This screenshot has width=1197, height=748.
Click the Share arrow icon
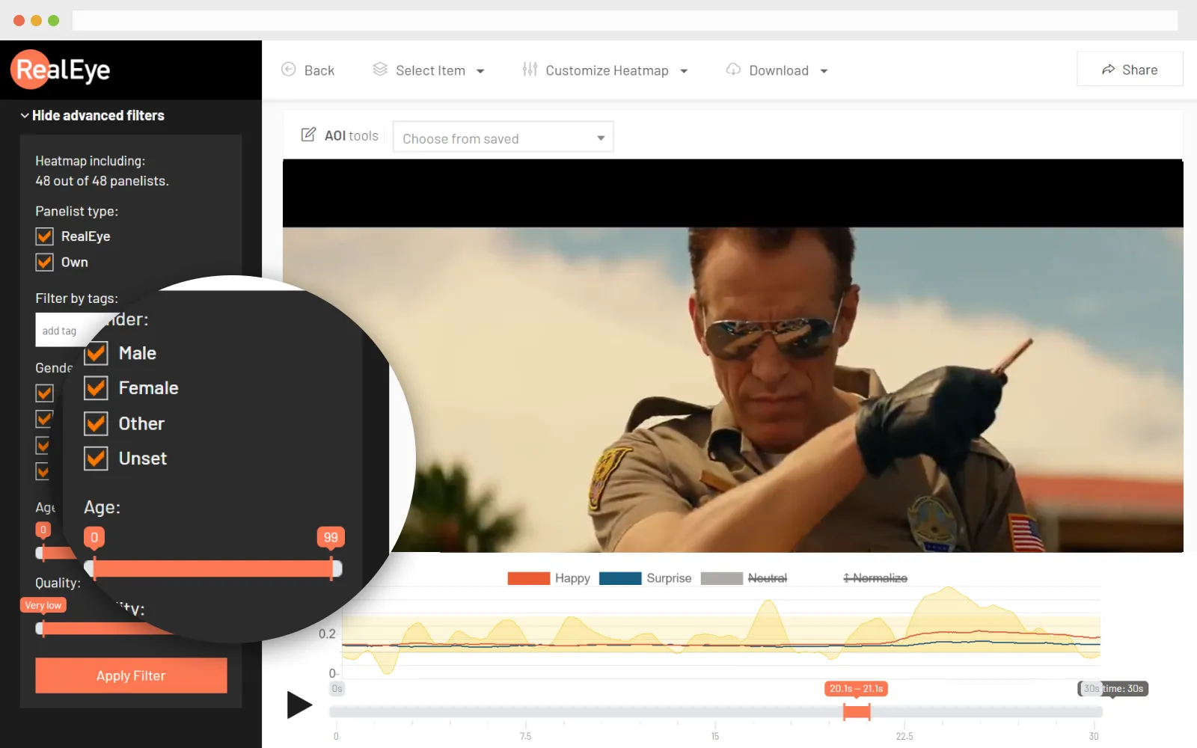click(1108, 70)
